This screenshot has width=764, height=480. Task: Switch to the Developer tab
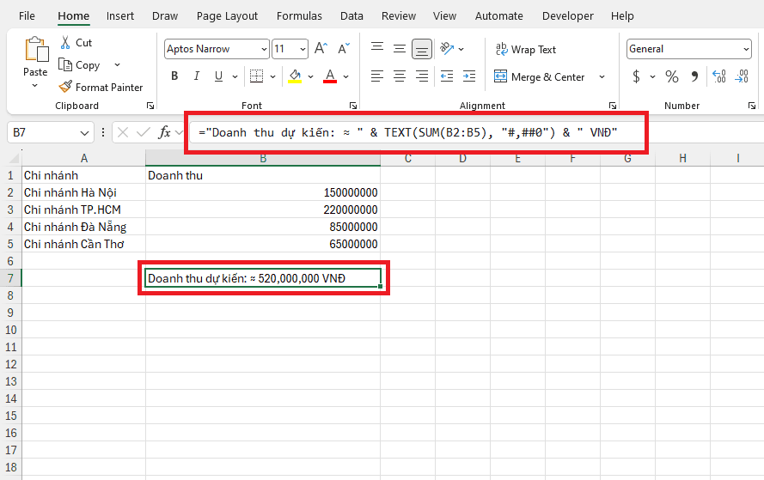pos(568,16)
